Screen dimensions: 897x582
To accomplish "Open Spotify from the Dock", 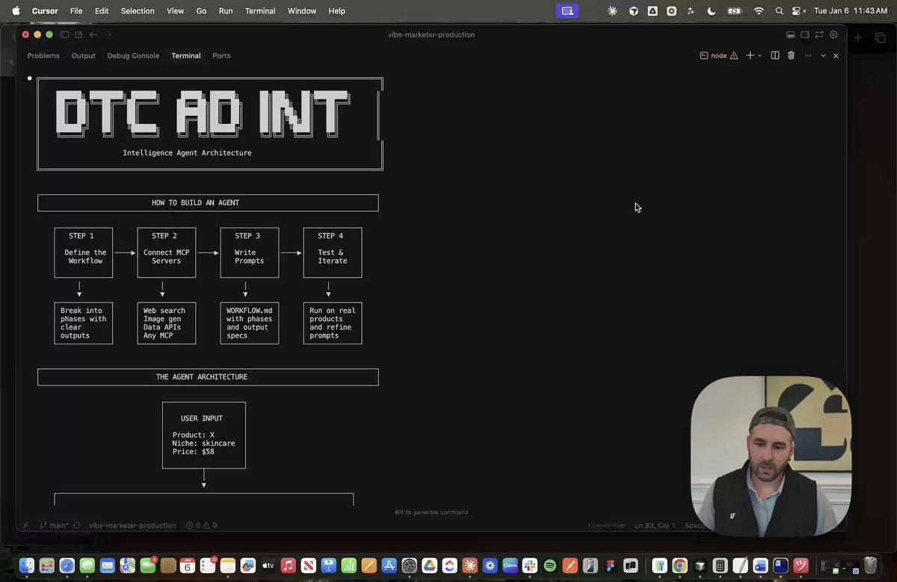I will point(549,566).
